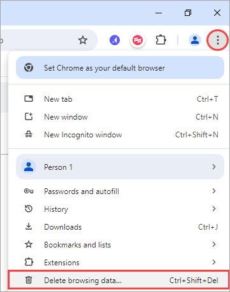Click the star icon beside Bookmarks and lists
Screen dimensions: 230x292
pos(29,244)
